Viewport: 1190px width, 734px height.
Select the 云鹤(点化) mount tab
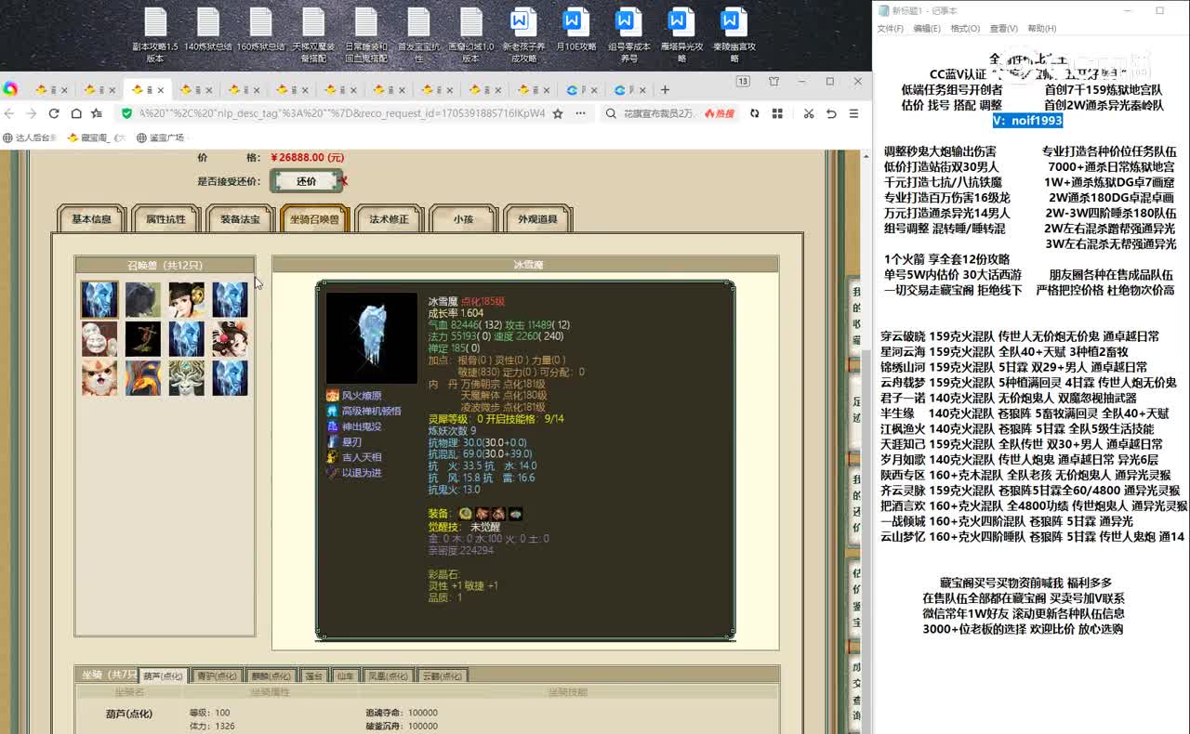click(442, 675)
